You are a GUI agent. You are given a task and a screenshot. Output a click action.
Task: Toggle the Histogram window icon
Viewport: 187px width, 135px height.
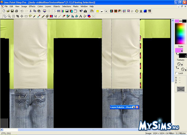point(67,11)
